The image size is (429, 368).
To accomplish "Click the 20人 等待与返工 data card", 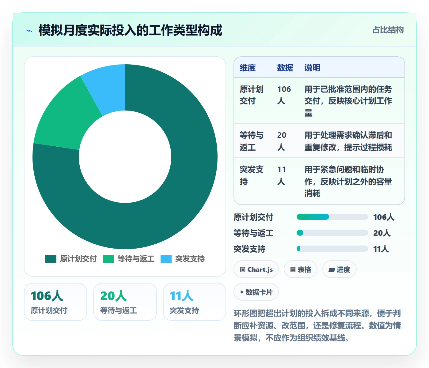I will [x=125, y=302].
